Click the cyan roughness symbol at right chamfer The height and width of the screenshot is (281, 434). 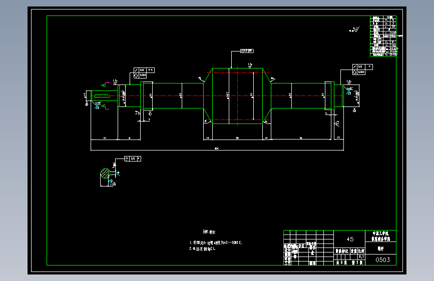coord(349,92)
